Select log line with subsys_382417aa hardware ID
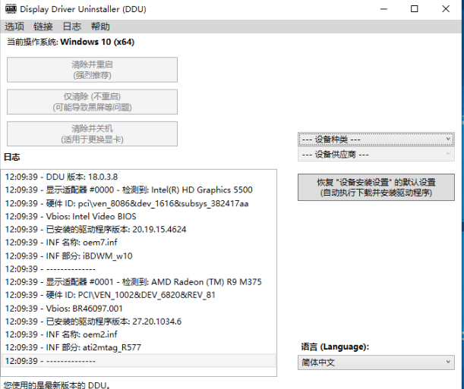The image size is (464, 389). (138, 203)
